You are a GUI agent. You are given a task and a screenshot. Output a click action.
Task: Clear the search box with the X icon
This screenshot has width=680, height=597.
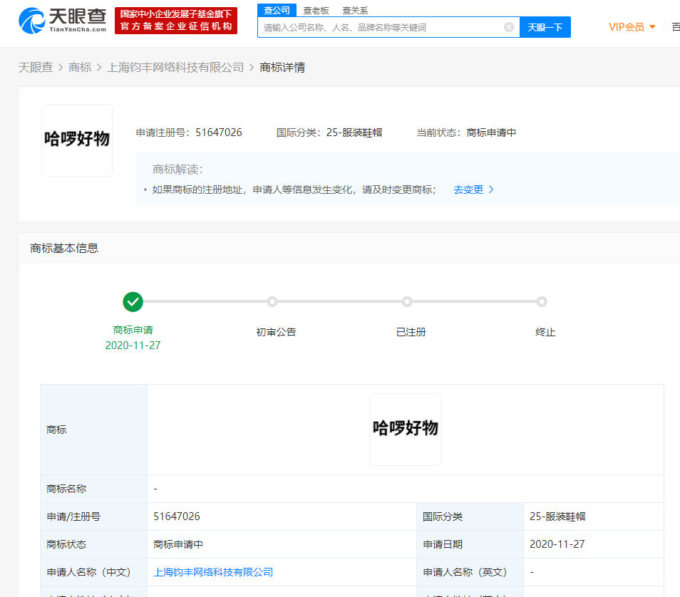click(x=509, y=27)
